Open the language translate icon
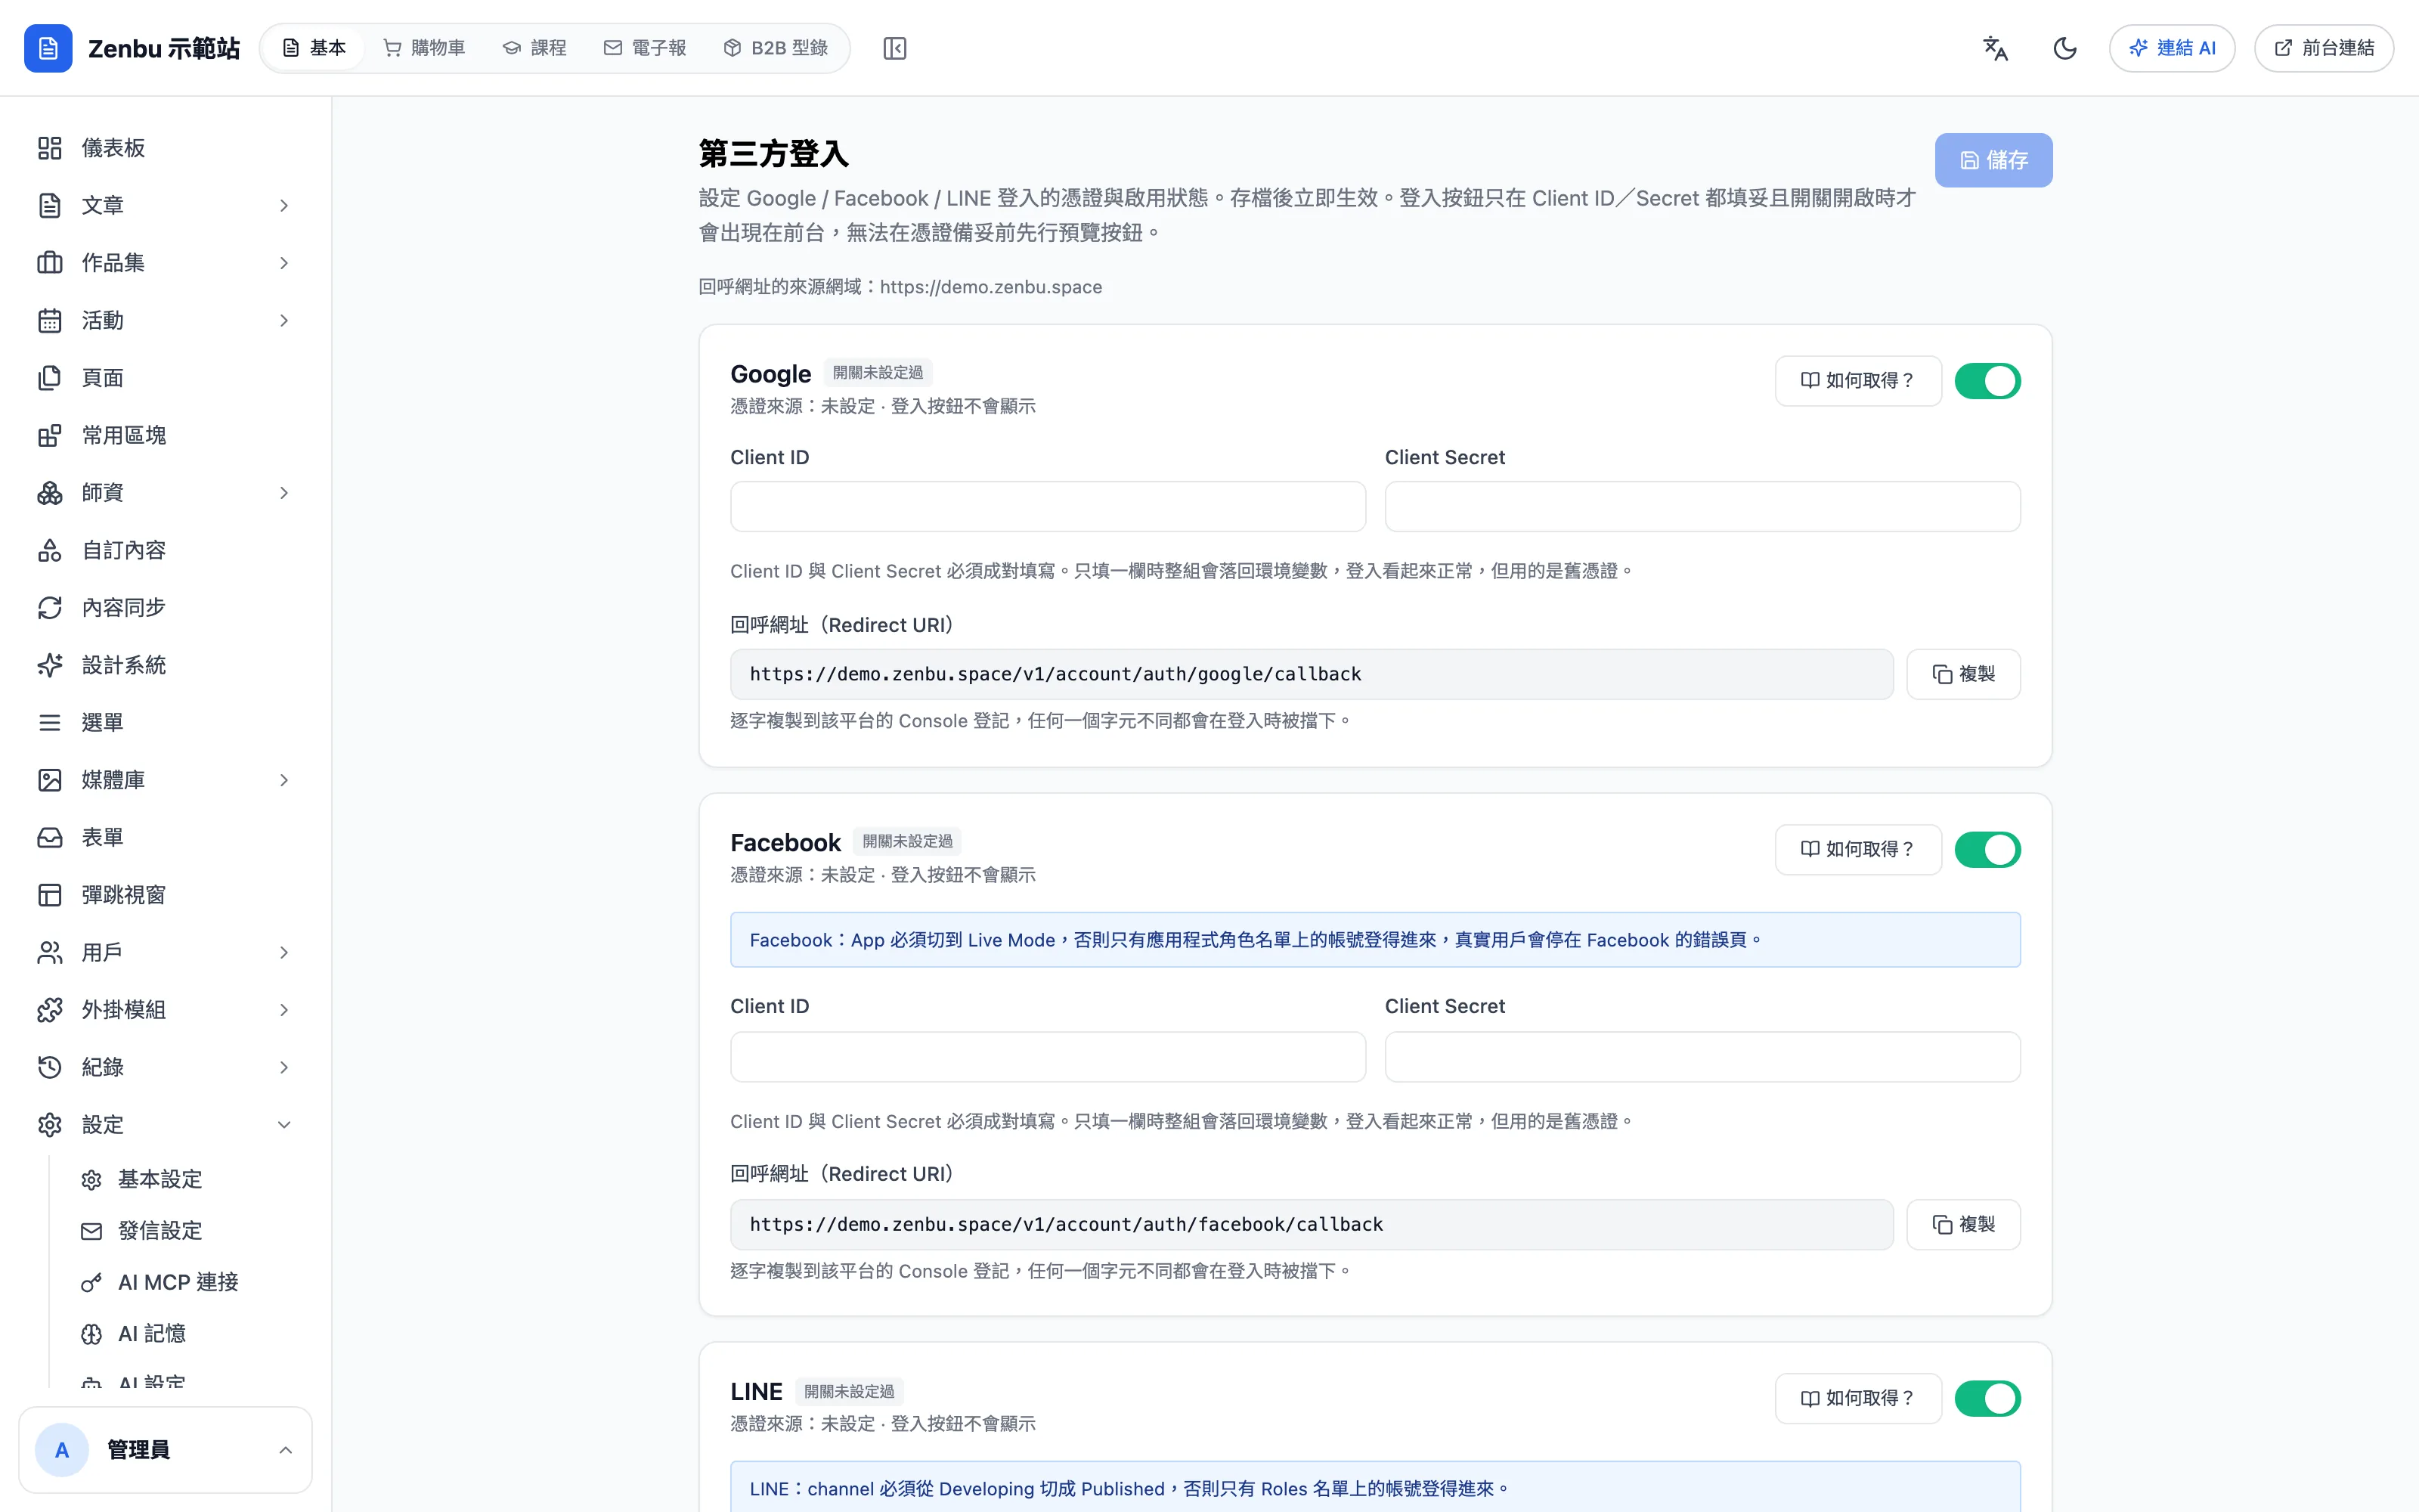The width and height of the screenshot is (2419, 1512). 1995,48
